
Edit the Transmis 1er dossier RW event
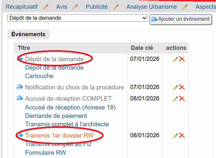[175, 136]
